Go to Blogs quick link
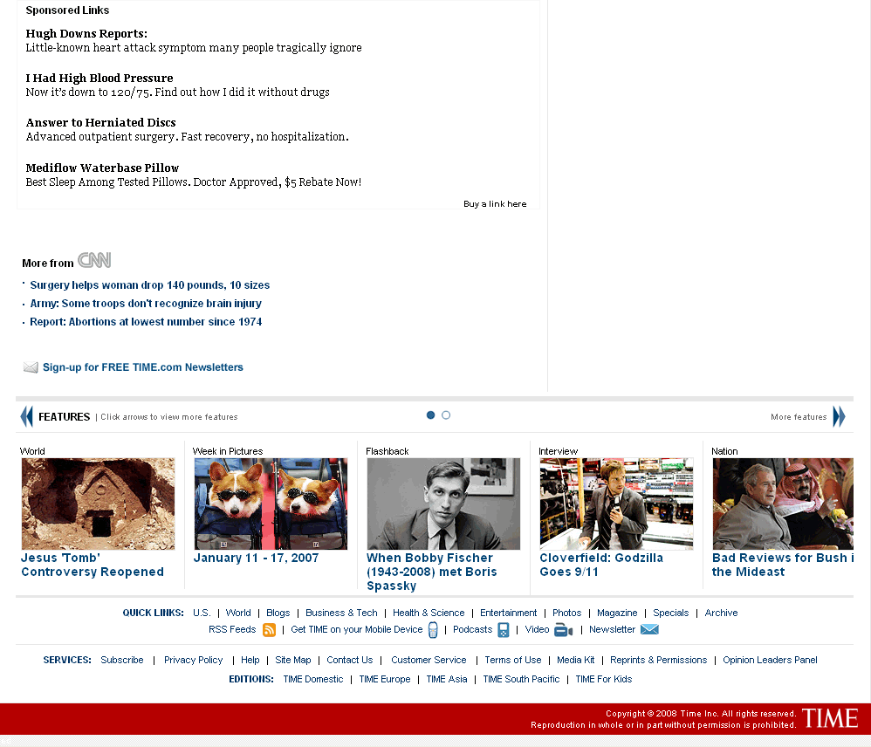 pos(278,613)
